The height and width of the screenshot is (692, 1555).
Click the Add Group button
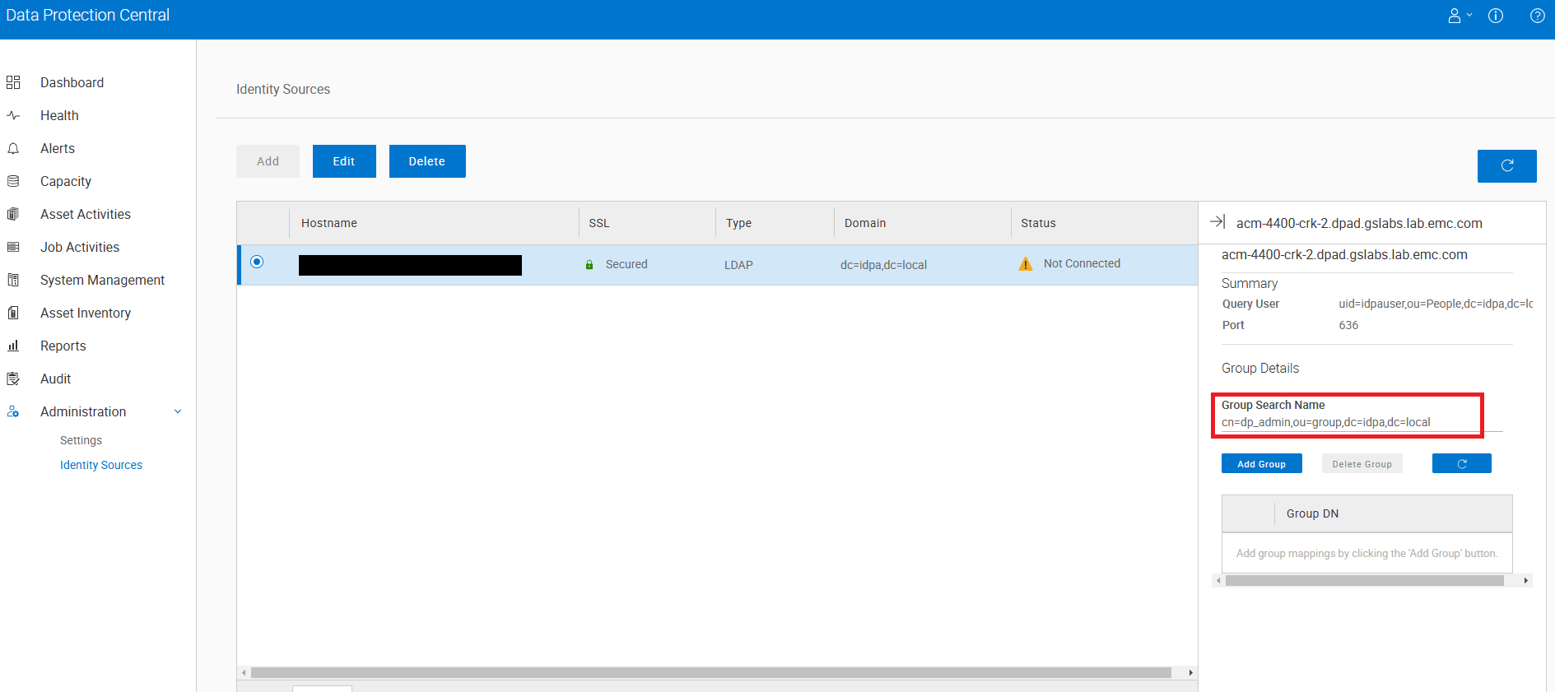(x=1261, y=464)
